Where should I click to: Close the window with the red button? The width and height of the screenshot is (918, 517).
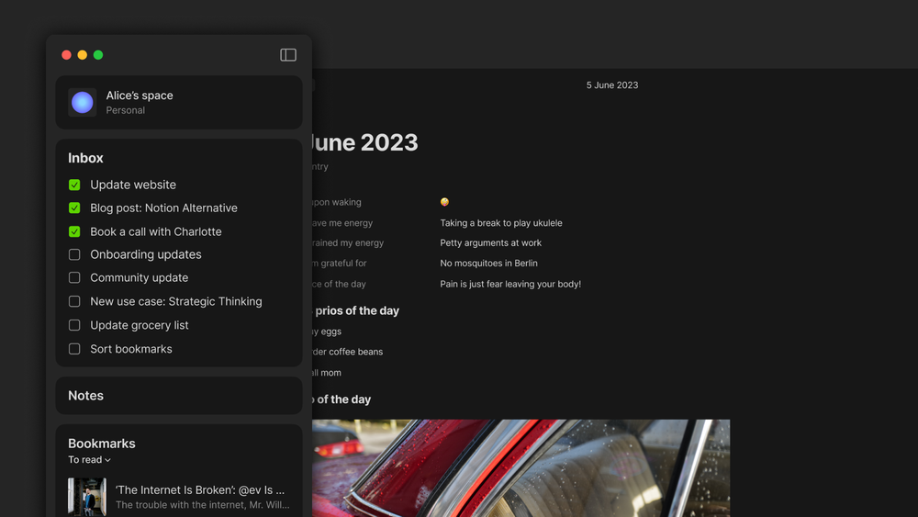tap(66, 55)
